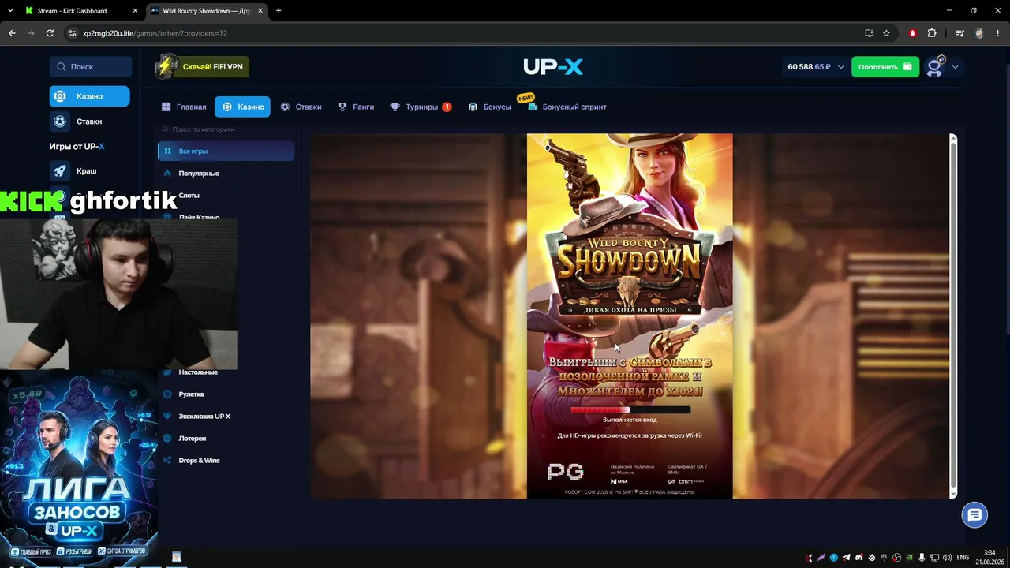The height and width of the screenshot is (568, 1010).
Task: Go to the UP-X logo home link
Action: (553, 67)
